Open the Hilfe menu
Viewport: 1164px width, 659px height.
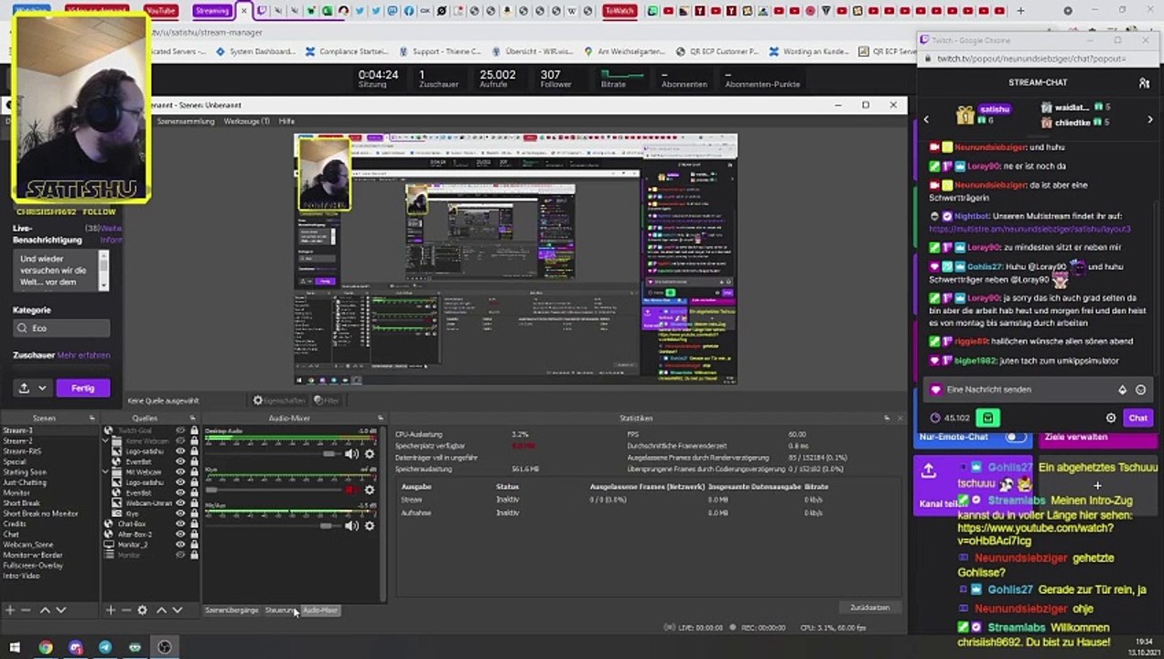[286, 122]
